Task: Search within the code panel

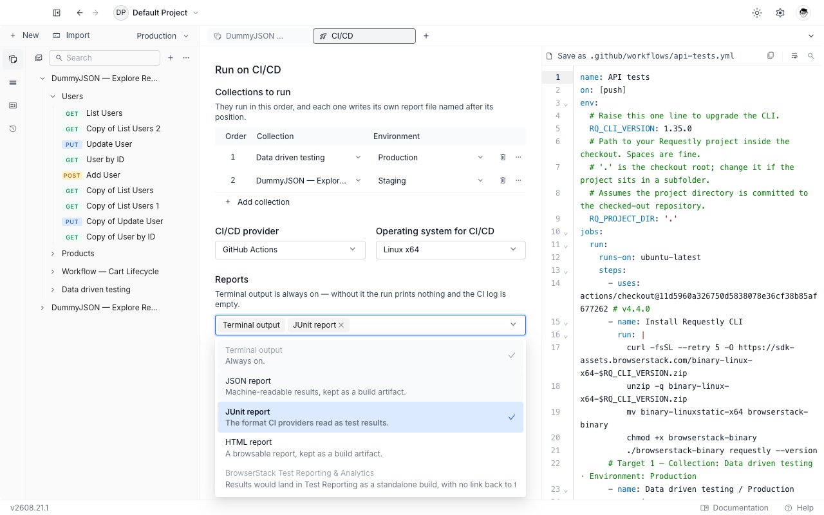Action: pyautogui.click(x=811, y=56)
